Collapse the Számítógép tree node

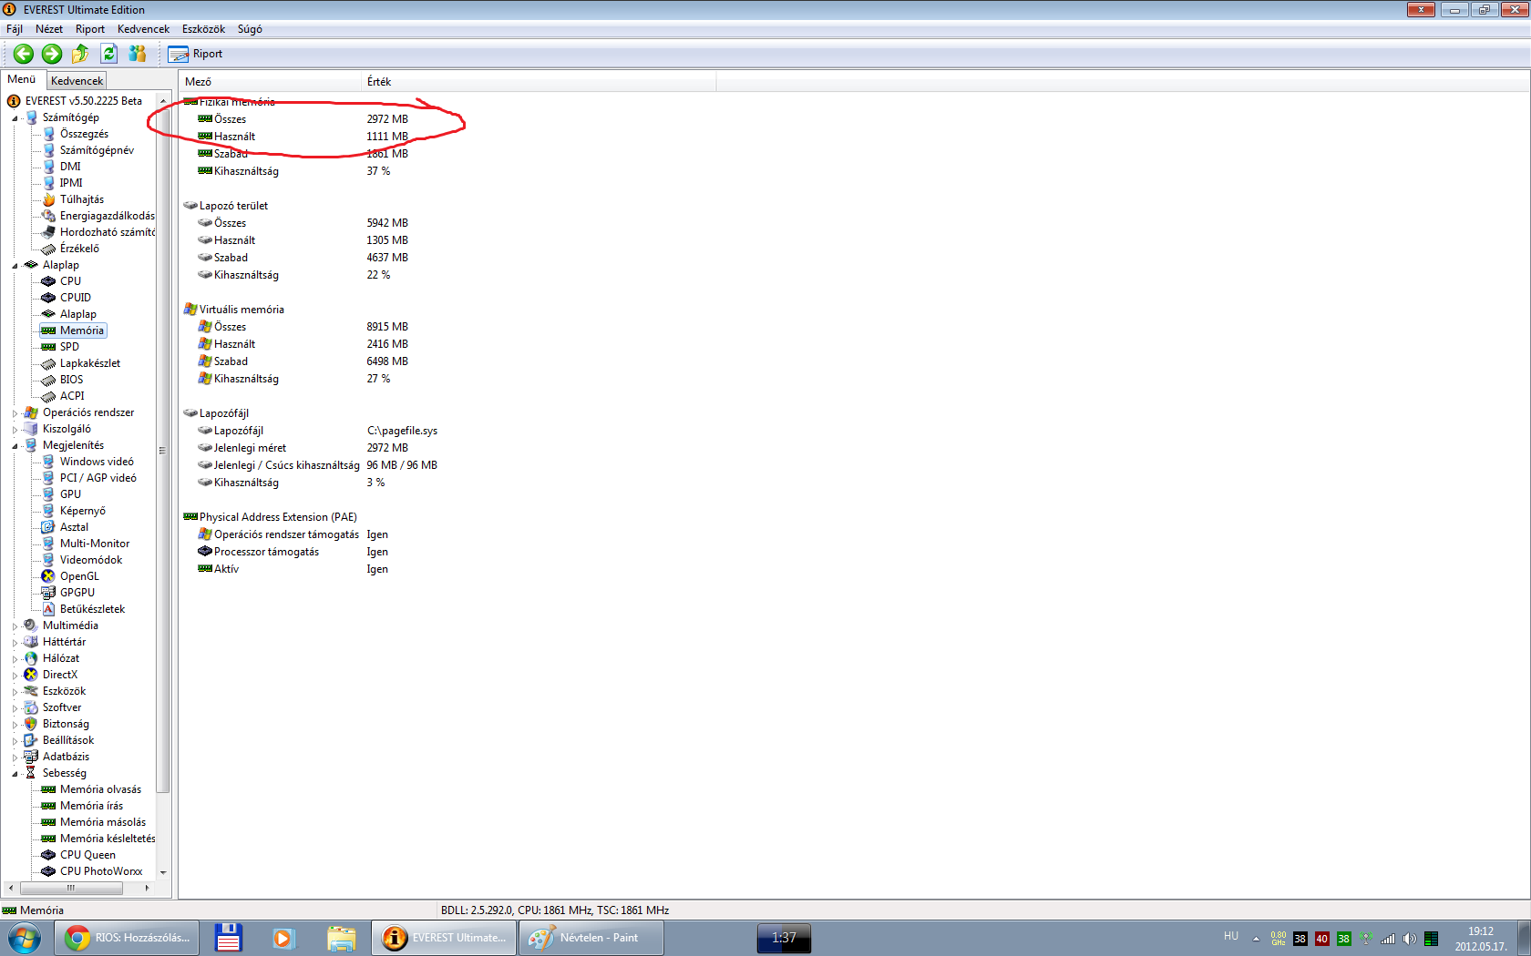pos(15,118)
